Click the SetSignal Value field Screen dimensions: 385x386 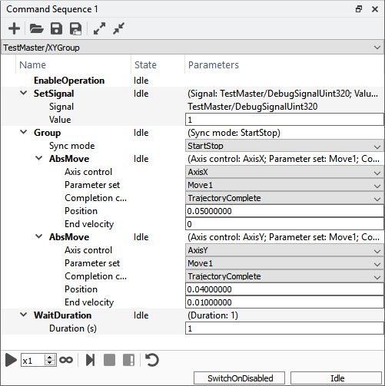coord(284,120)
